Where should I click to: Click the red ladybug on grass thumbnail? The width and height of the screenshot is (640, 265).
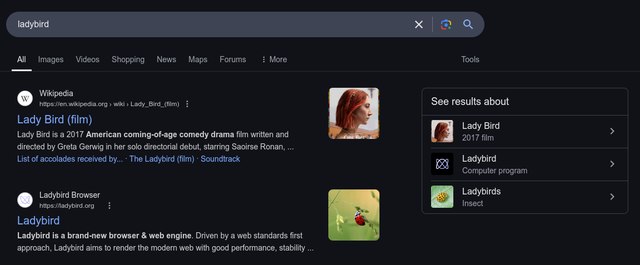pos(354,215)
